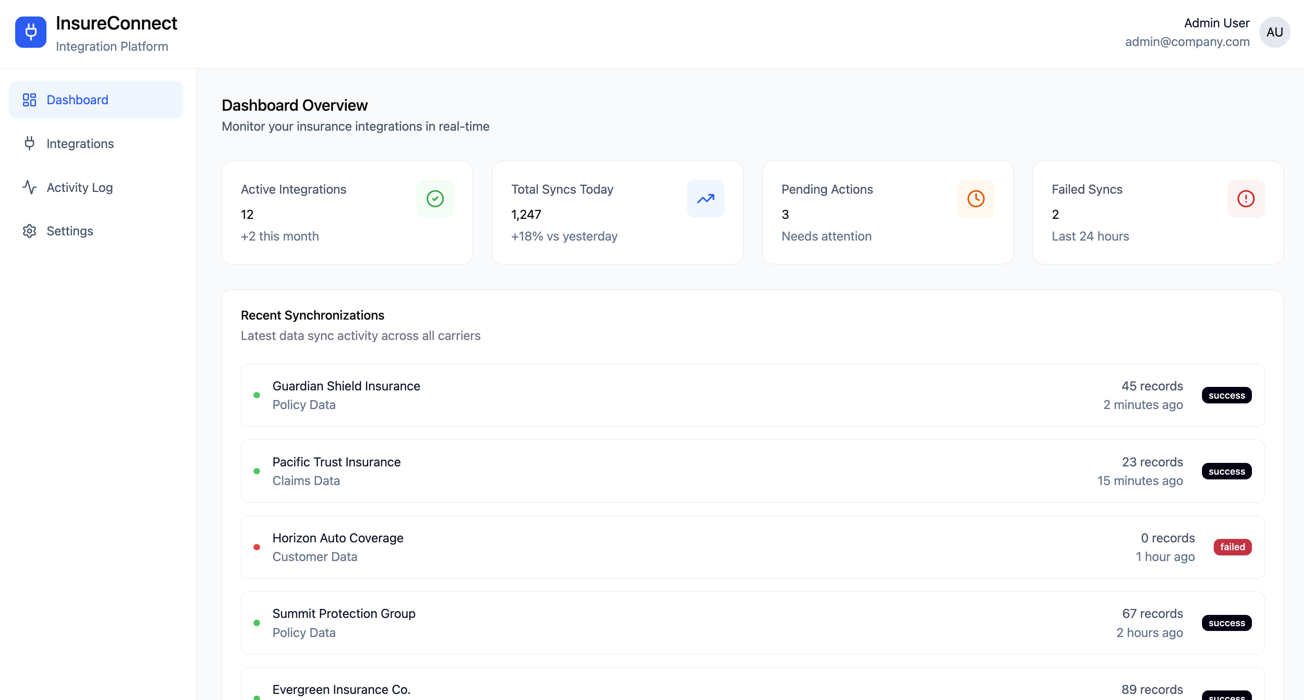Click the trending arrow Total Syncs icon
The width and height of the screenshot is (1304, 700).
click(x=705, y=198)
